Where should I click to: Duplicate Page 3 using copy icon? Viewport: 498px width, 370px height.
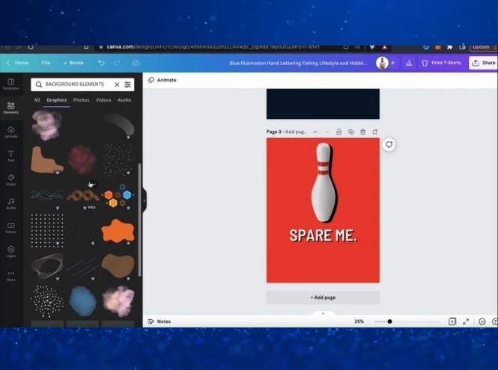[x=351, y=132]
